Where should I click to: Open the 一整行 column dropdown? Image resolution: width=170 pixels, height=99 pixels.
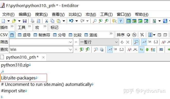[99, 42]
